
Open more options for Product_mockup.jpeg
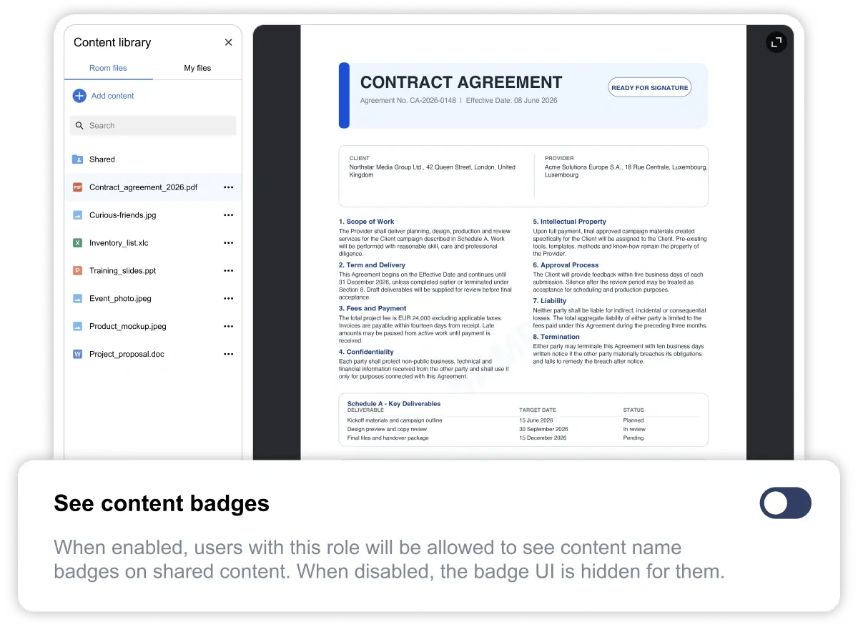pos(228,327)
